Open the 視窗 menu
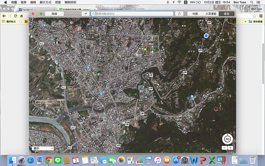 58,2
